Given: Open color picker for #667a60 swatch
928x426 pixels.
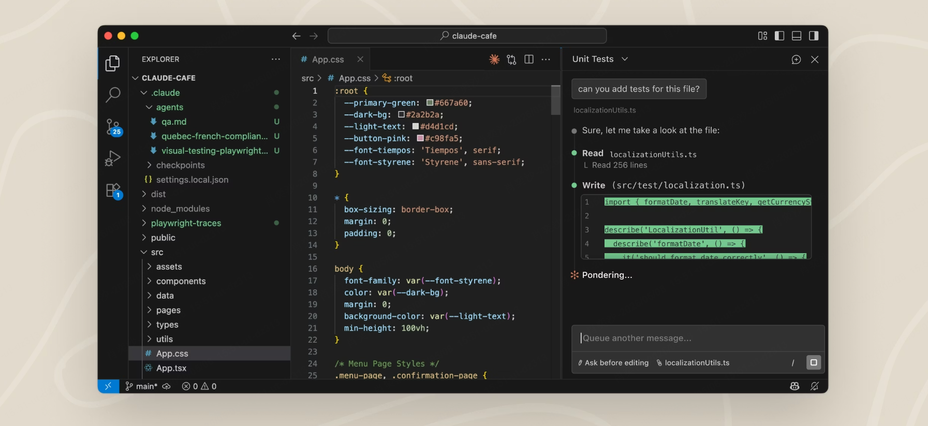Looking at the screenshot, I should pyautogui.click(x=430, y=102).
